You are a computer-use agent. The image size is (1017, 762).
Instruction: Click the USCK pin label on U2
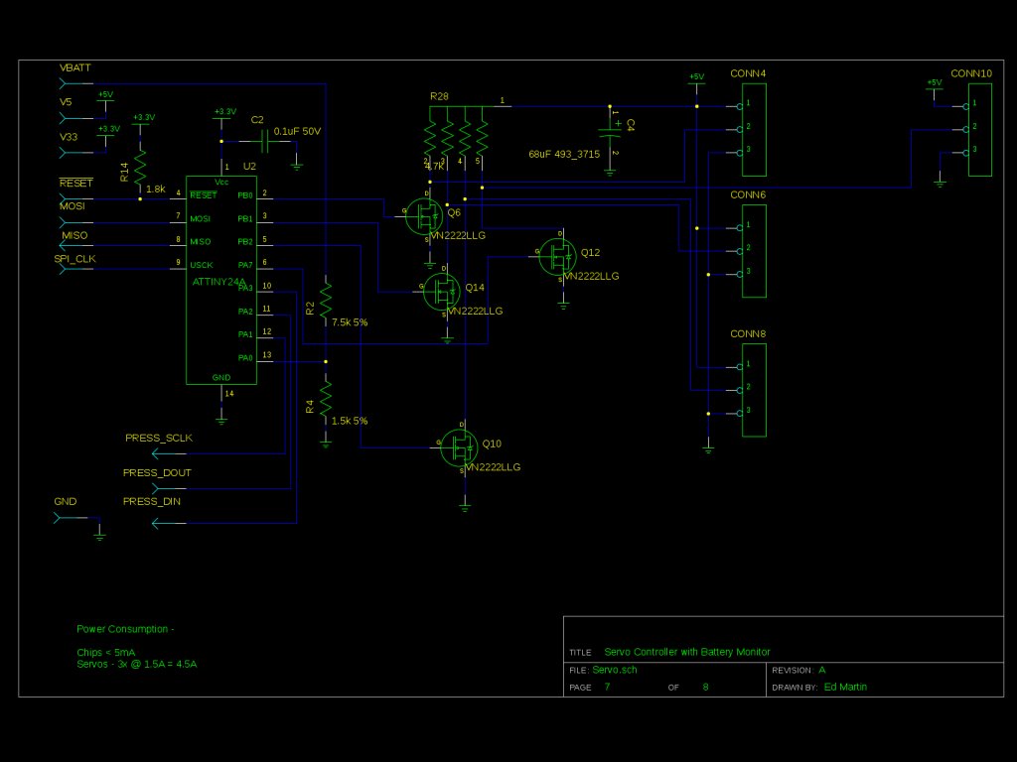tap(201, 265)
